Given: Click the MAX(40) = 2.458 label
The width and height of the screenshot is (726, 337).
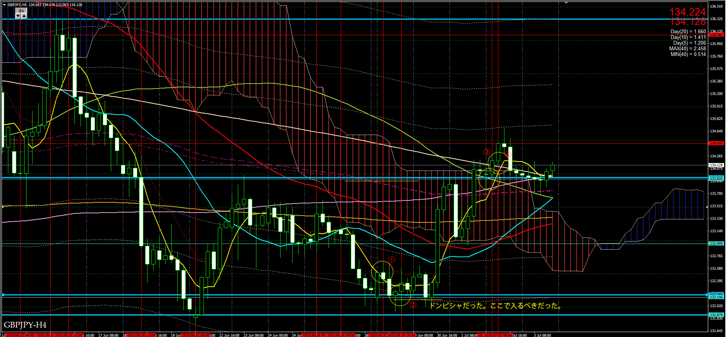Looking at the screenshot, I should tap(687, 49).
